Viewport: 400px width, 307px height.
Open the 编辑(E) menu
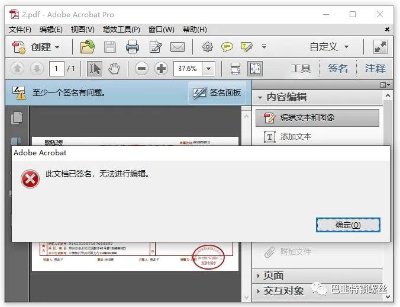click(x=51, y=30)
